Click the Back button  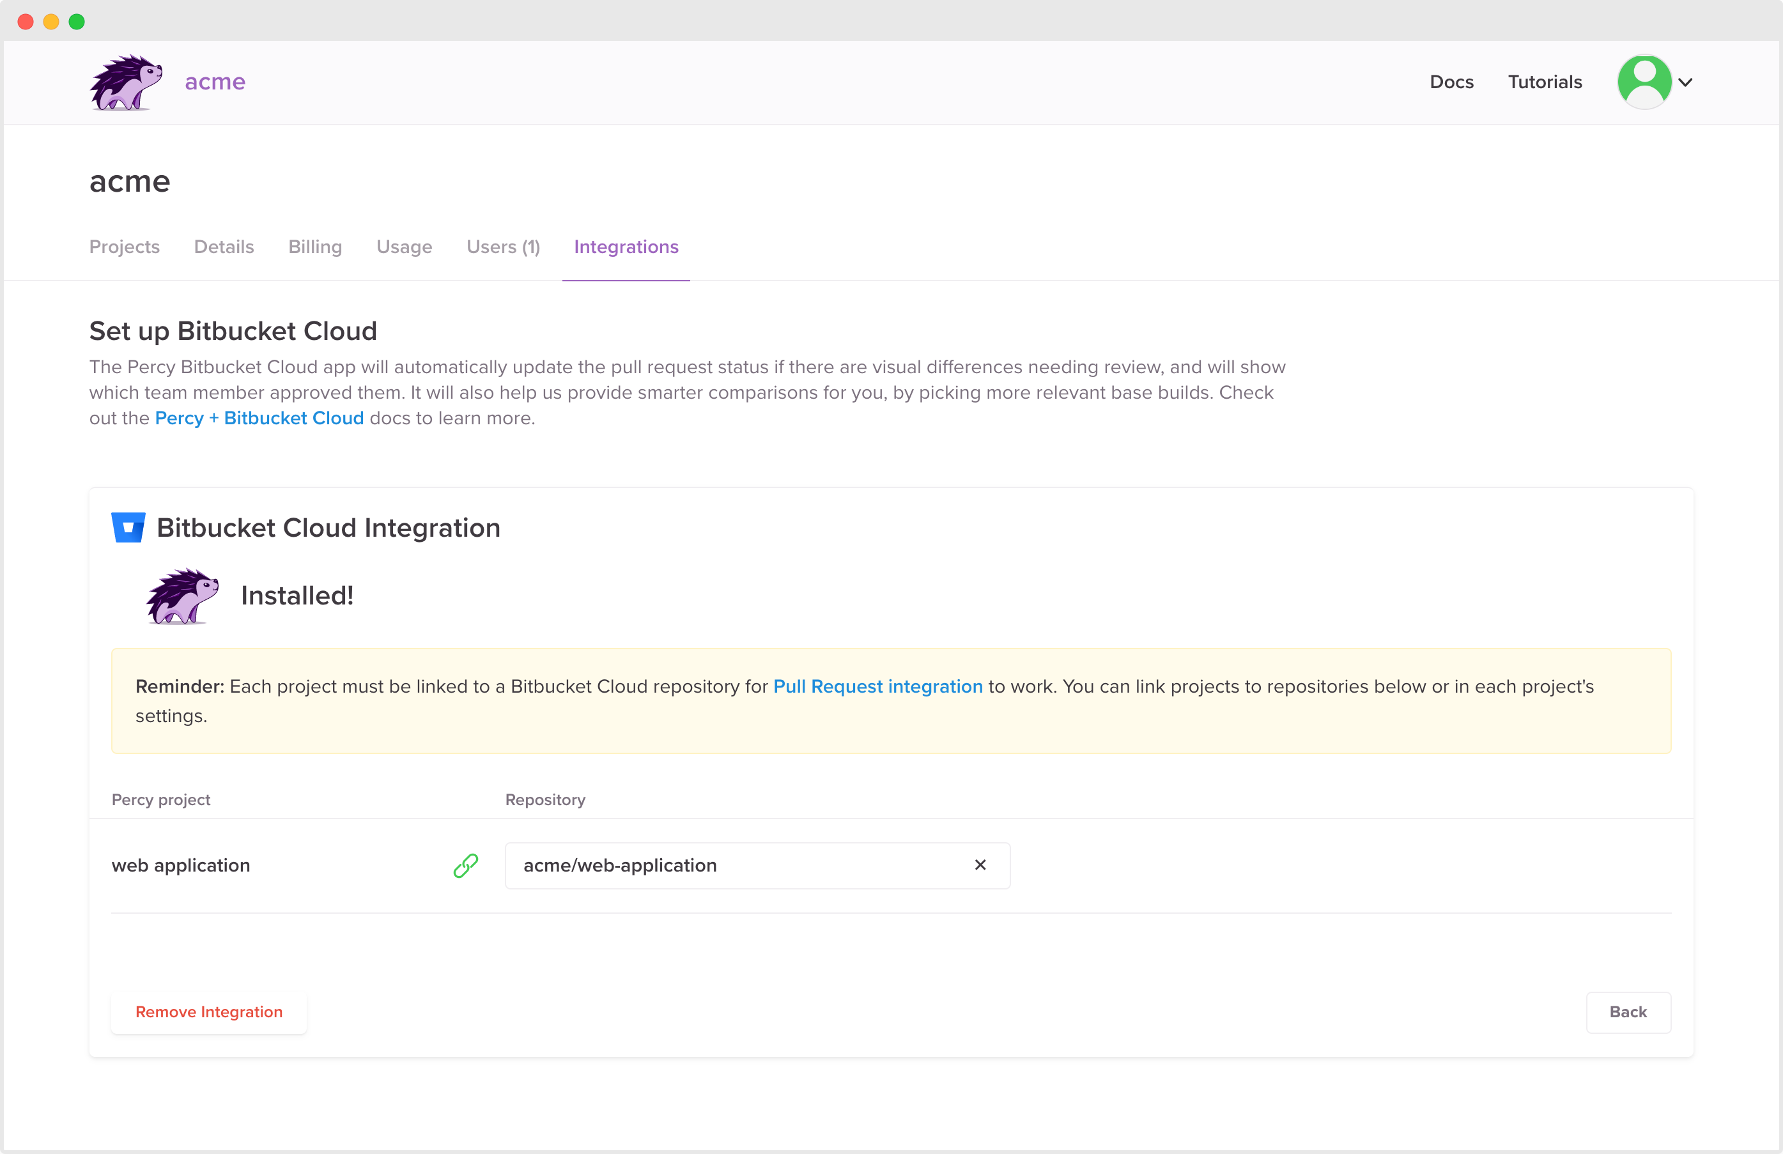pyautogui.click(x=1628, y=1012)
